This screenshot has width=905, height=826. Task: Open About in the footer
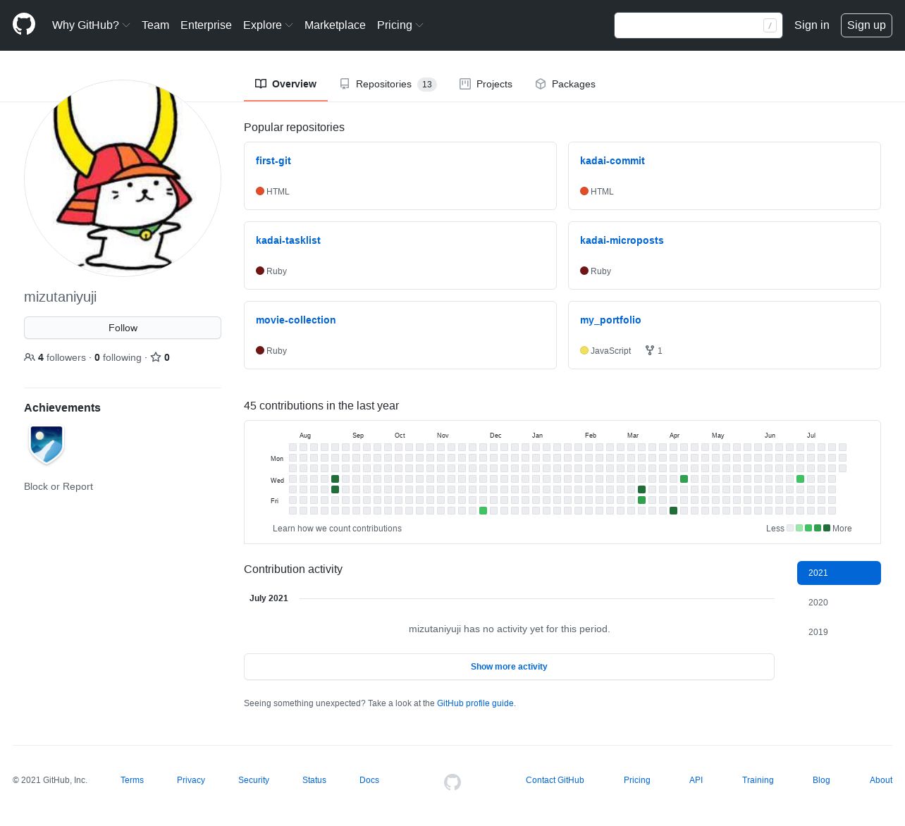tap(881, 780)
